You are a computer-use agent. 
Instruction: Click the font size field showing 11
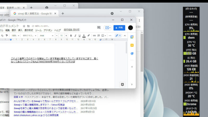tap(61, 36)
